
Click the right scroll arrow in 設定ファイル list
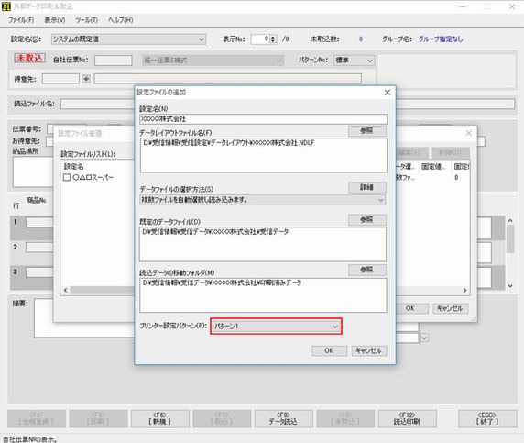pyautogui.click(x=464, y=290)
